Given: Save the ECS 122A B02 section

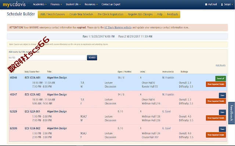Looking at the screenshot, I should (x=222, y=129).
